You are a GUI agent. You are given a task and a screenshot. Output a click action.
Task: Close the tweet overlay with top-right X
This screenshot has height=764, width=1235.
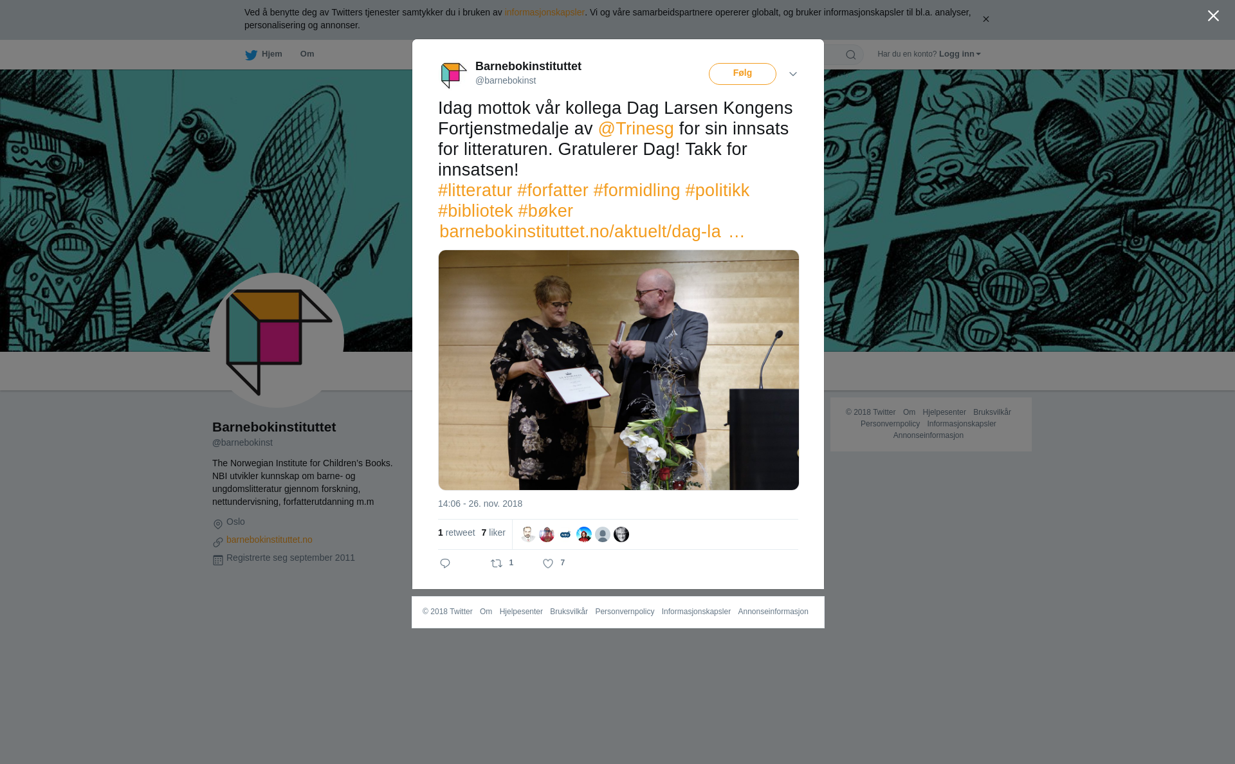point(1213,16)
